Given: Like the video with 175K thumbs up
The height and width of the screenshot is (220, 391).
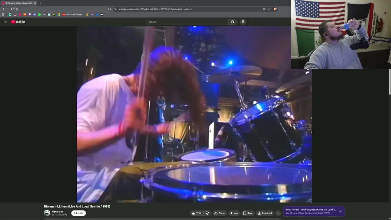Looking at the screenshot, I should pyautogui.click(x=196, y=213).
